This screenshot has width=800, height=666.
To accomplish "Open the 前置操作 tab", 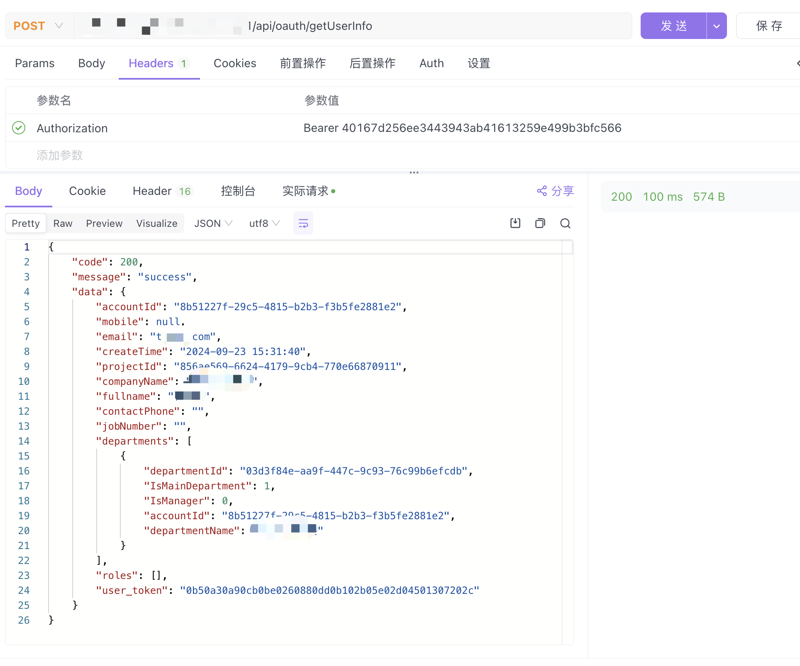I will pyautogui.click(x=303, y=63).
